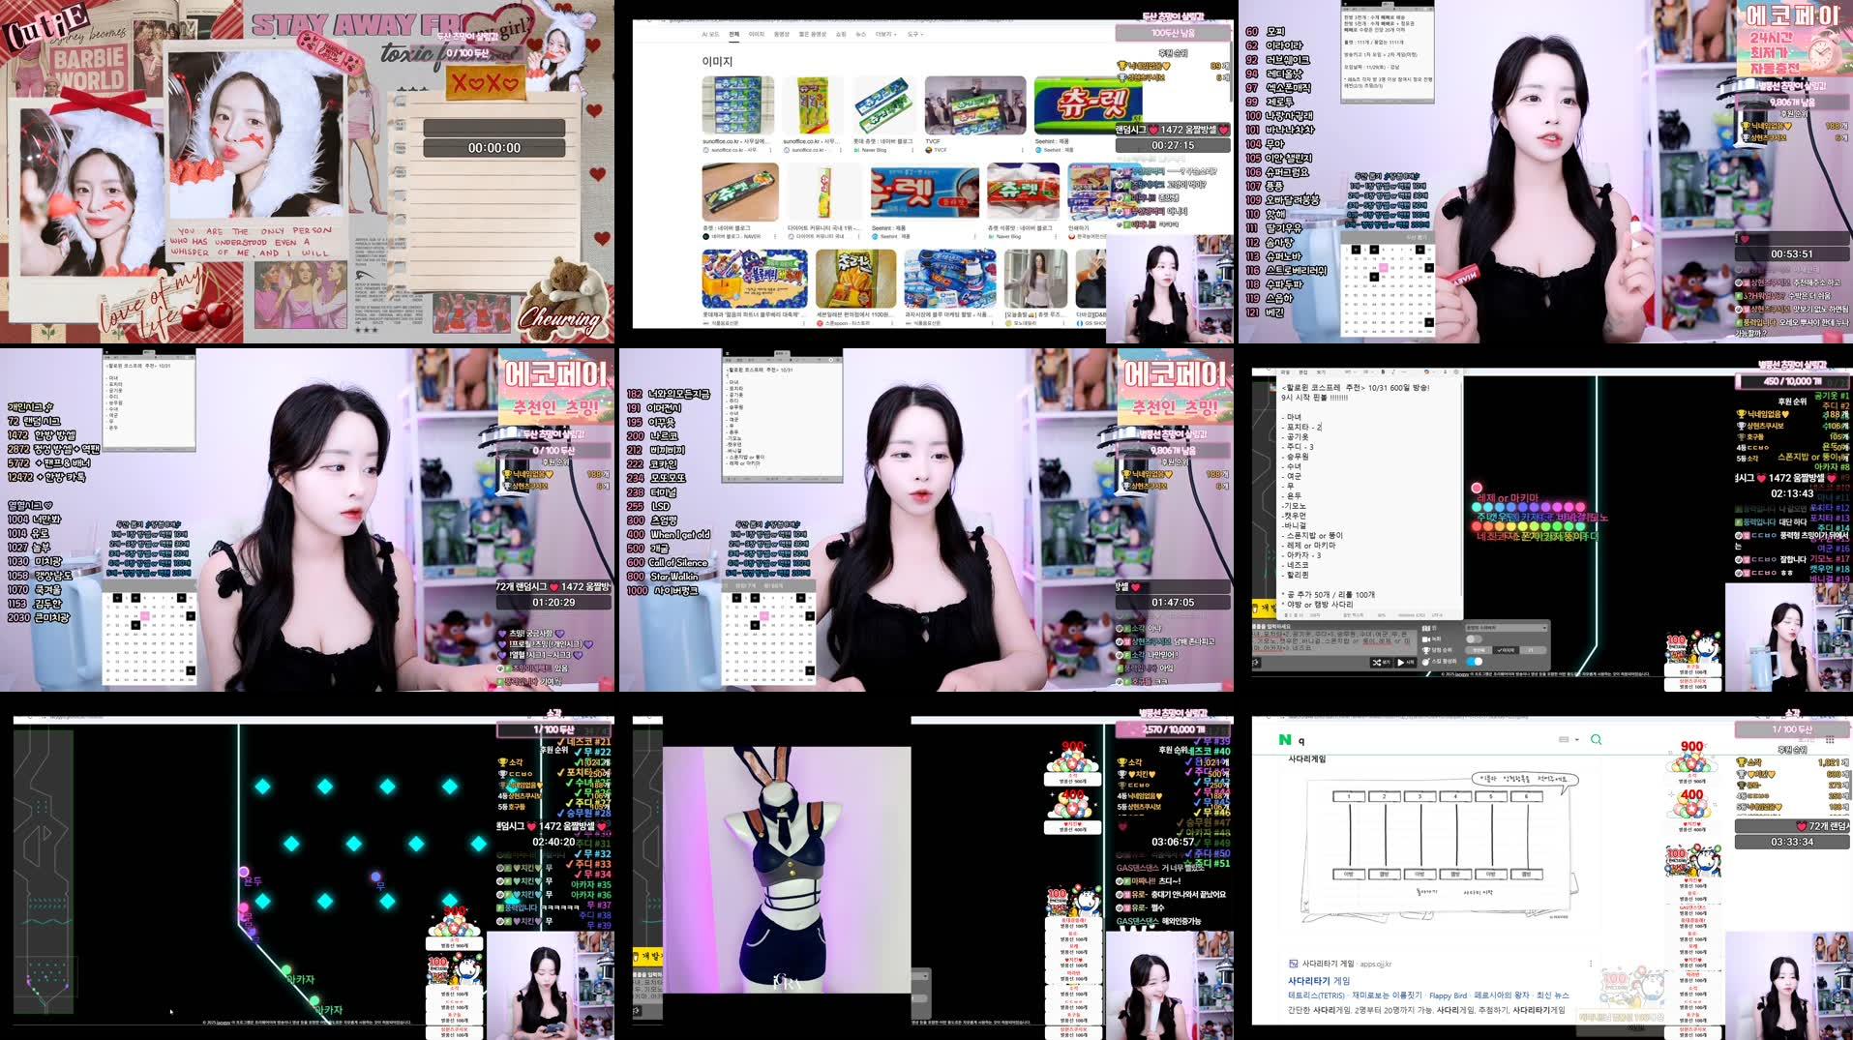1853x1040 pixels.
Task: Click more options under TVCF image result
Action: click(1020, 150)
